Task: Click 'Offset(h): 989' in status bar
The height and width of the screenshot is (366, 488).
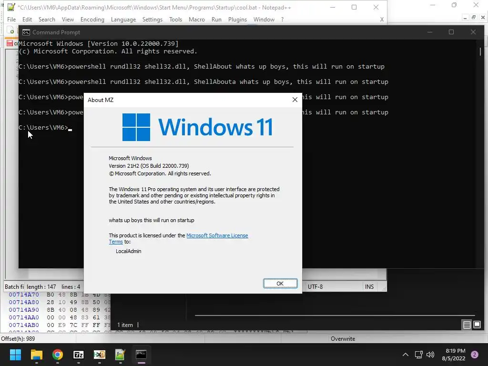Action: pyautogui.click(x=18, y=339)
